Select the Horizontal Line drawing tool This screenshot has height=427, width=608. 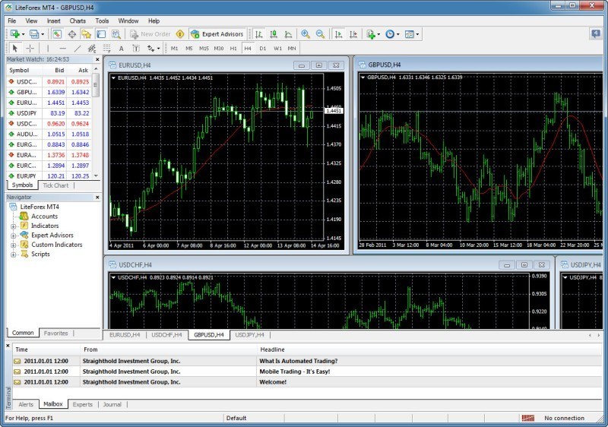tap(62, 49)
